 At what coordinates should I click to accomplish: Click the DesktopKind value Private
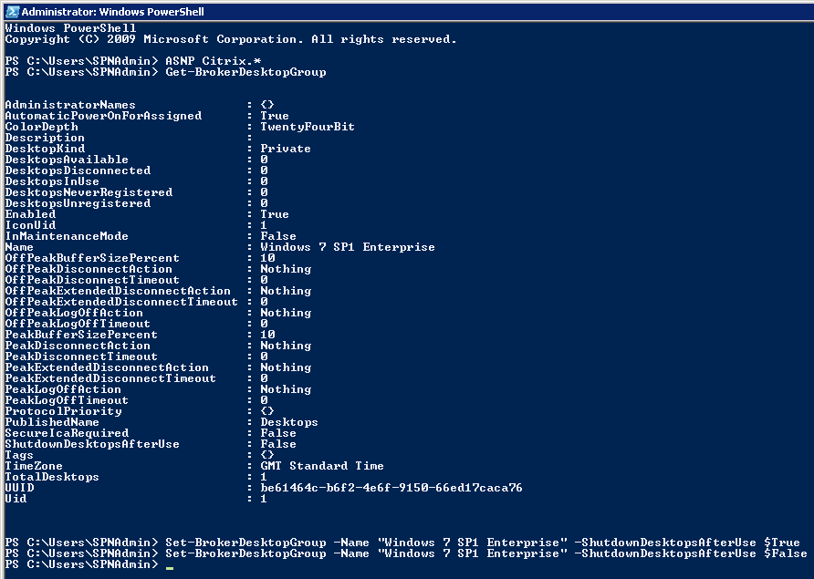tap(286, 149)
